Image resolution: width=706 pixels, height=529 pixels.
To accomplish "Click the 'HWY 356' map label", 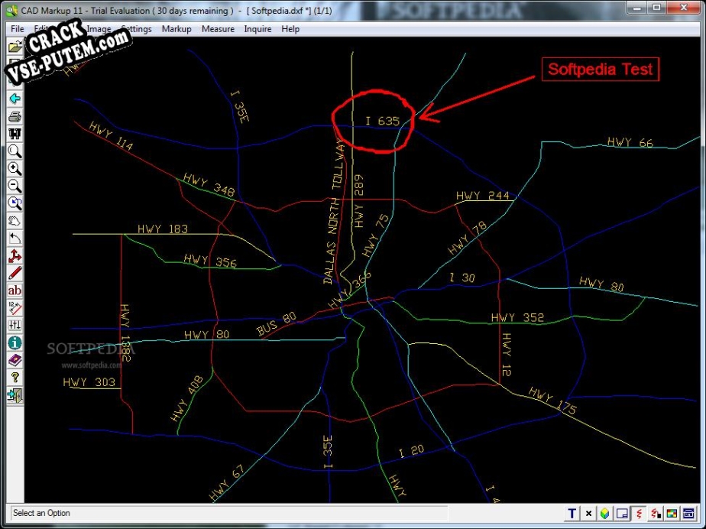I will point(210,261).
